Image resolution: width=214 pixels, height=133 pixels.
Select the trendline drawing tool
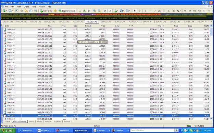pyautogui.click(x=155, y=11)
